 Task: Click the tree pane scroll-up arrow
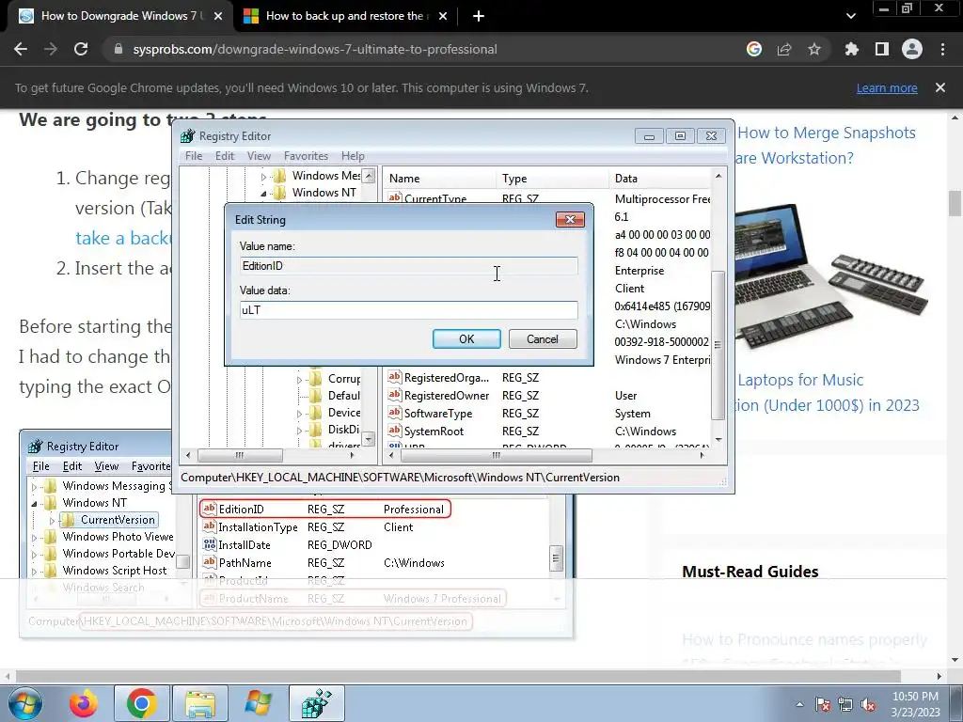coord(369,176)
